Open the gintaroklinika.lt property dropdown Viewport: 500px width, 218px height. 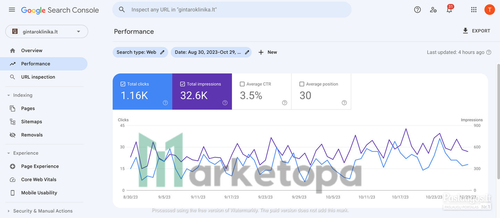tap(47, 32)
